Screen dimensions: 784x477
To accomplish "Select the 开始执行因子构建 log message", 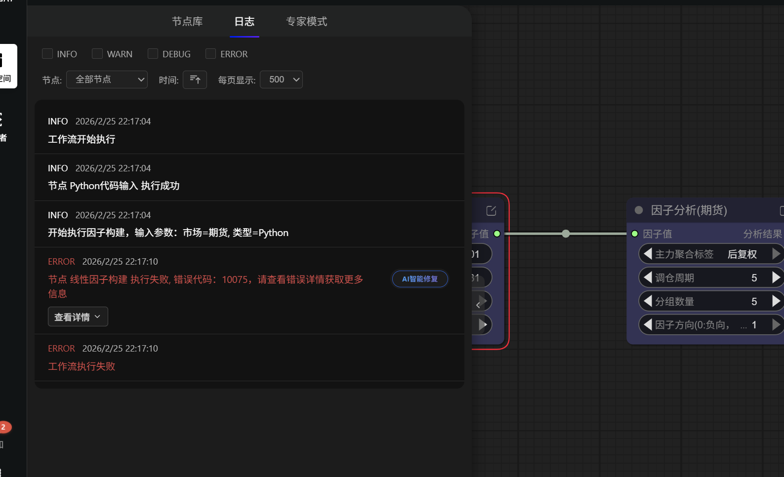I will 168,233.
